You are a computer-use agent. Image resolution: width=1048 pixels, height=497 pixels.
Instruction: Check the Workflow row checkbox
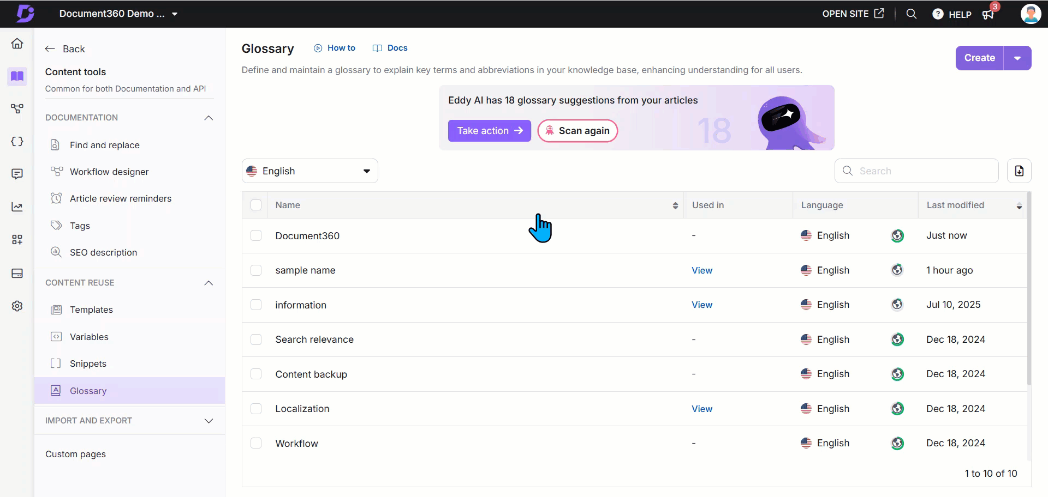[256, 443]
